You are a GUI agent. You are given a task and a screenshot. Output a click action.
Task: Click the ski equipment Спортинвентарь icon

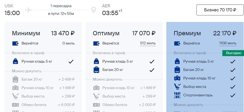coord(177,95)
